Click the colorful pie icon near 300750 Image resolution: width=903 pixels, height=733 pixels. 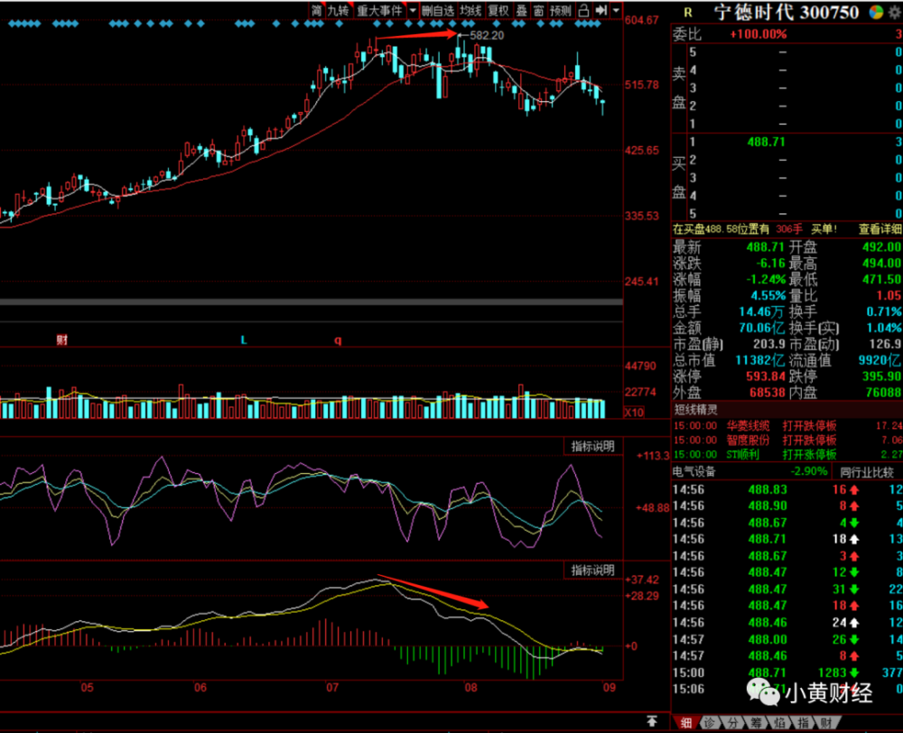[x=876, y=13]
